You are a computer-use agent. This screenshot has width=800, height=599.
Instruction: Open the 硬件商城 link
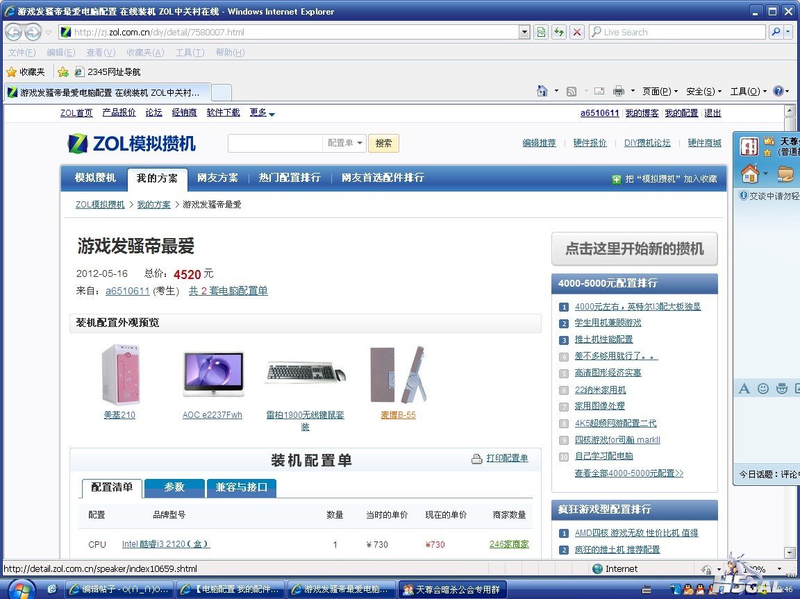pos(705,143)
